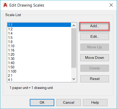This screenshot has height=109, width=117.
Task: Open Help for drawing scales
Action: pyautogui.click(x=95, y=102)
